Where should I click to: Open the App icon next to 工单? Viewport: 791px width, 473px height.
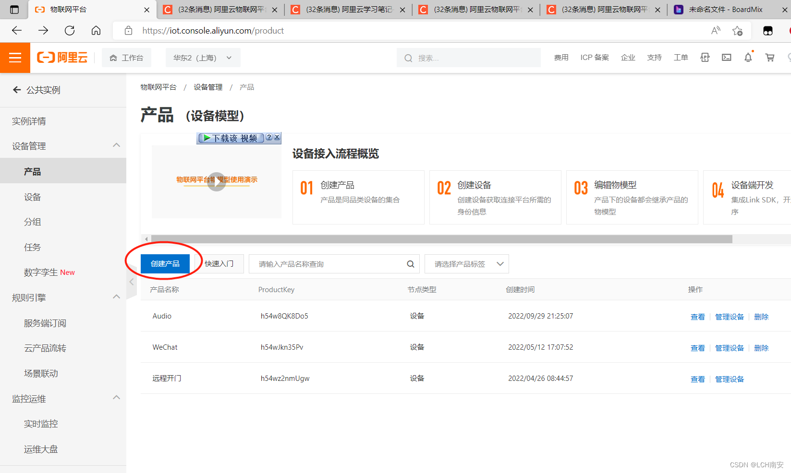click(x=705, y=58)
